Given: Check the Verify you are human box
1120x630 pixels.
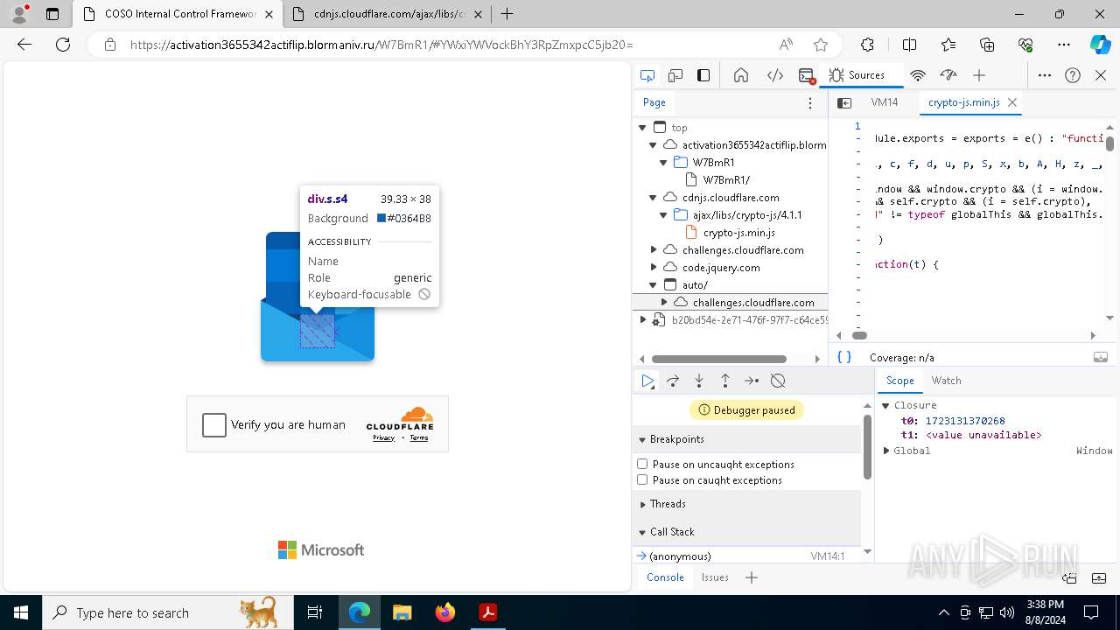Looking at the screenshot, I should coord(214,424).
